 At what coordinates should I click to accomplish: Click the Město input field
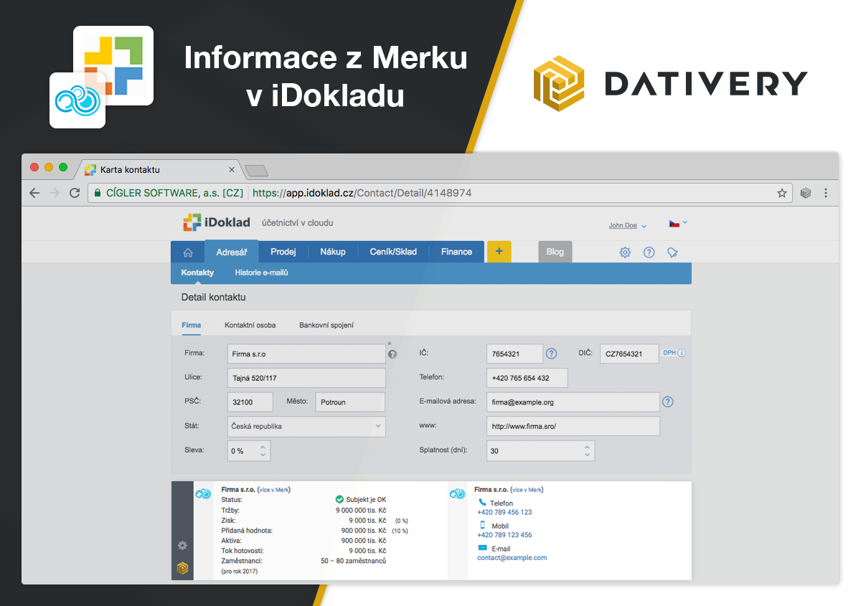[350, 402]
